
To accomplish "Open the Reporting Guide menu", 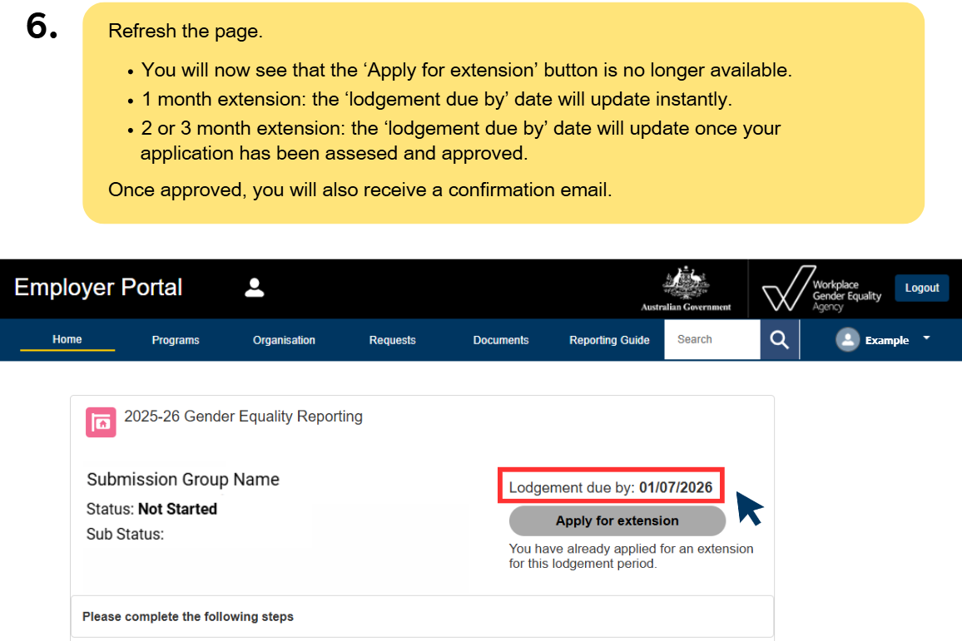I will 608,339.
